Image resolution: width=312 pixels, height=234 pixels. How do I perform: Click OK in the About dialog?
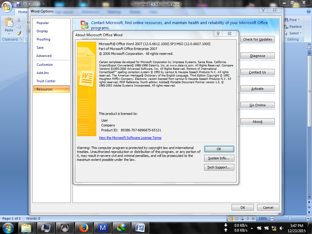pyautogui.click(x=219, y=149)
